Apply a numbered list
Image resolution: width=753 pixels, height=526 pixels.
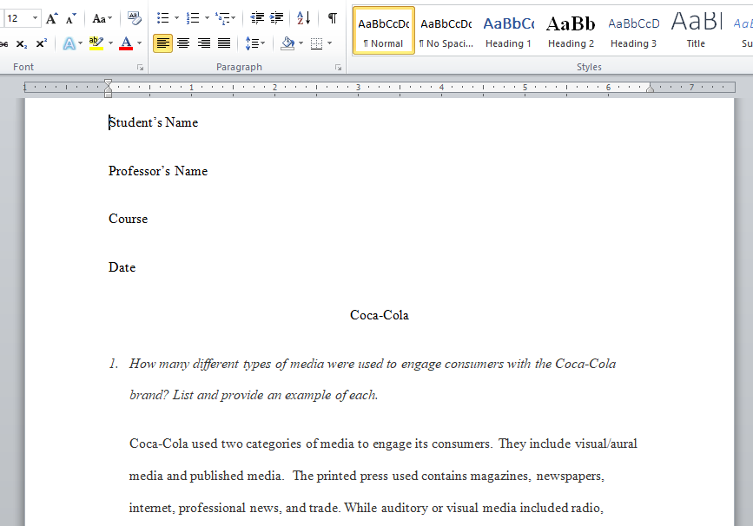[x=193, y=19]
